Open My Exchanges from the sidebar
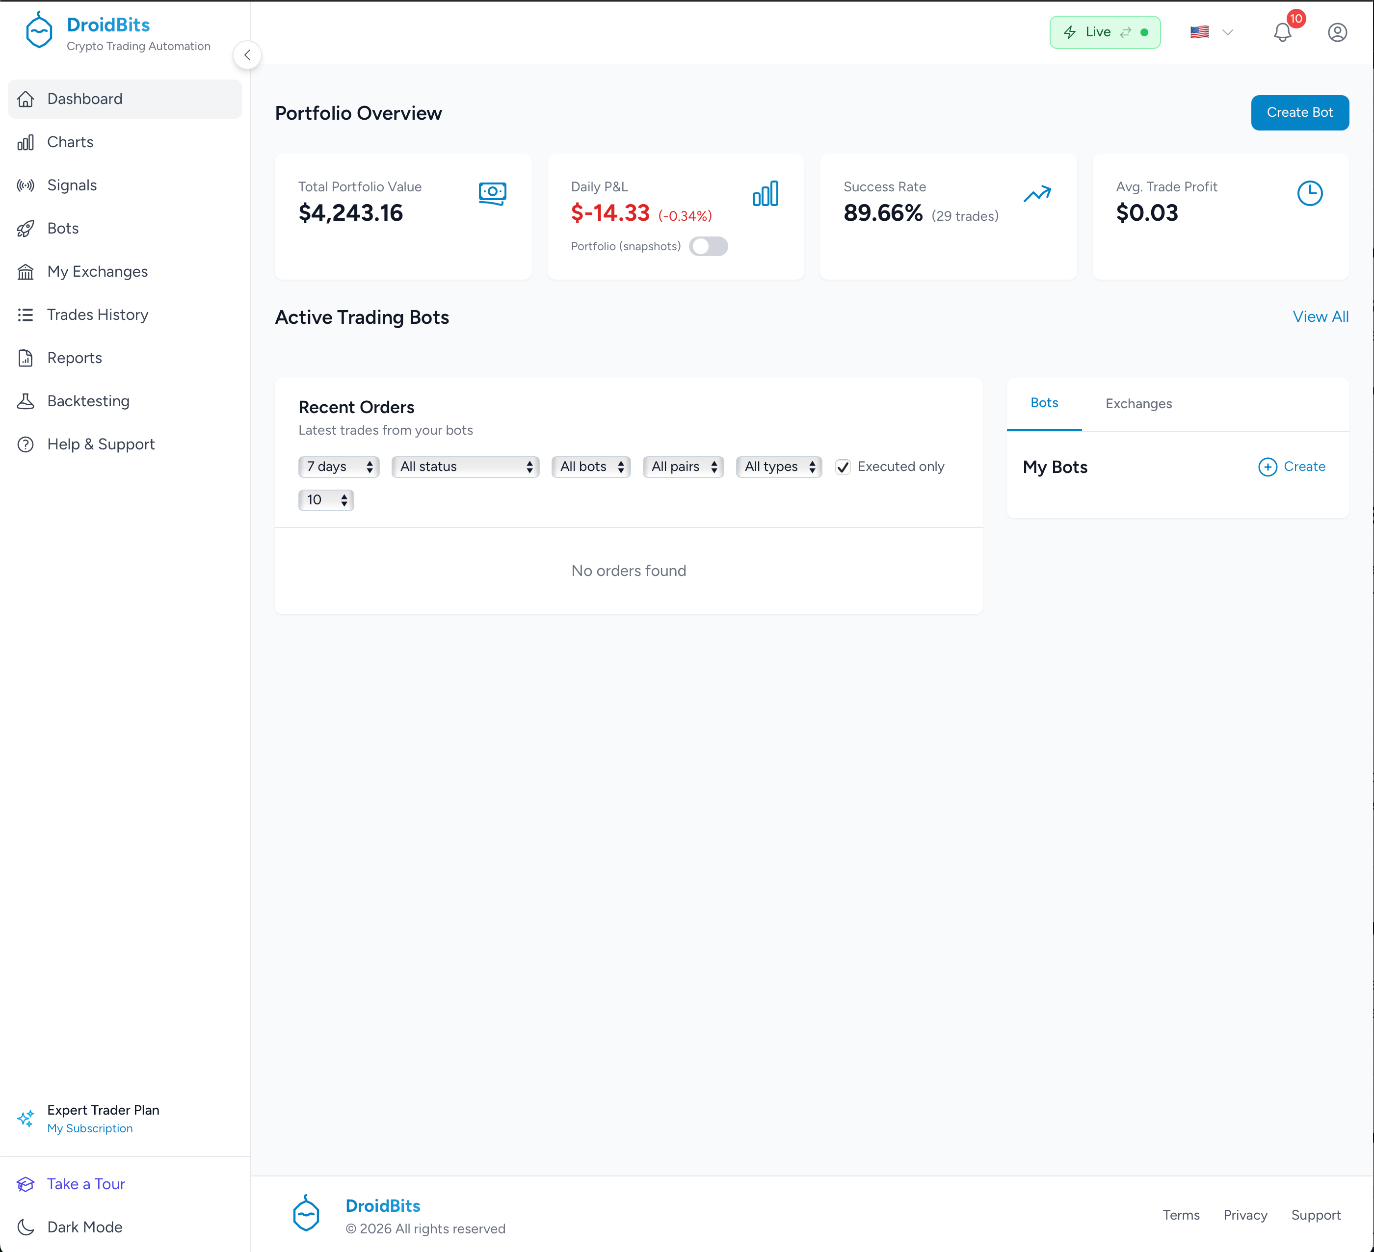The image size is (1374, 1252). [x=97, y=271]
